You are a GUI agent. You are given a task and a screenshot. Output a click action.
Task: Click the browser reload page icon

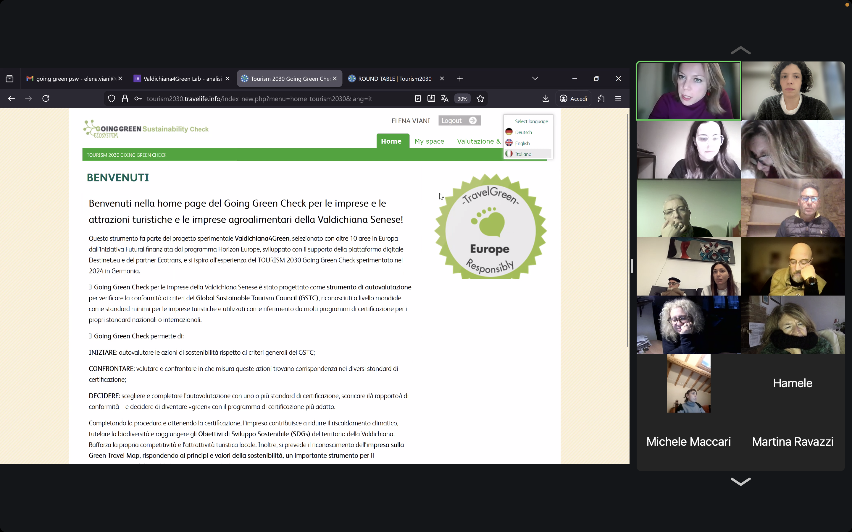46,98
